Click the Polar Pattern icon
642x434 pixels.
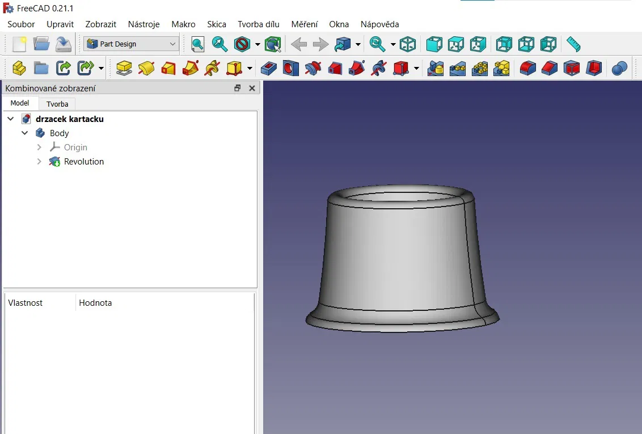[x=480, y=69]
